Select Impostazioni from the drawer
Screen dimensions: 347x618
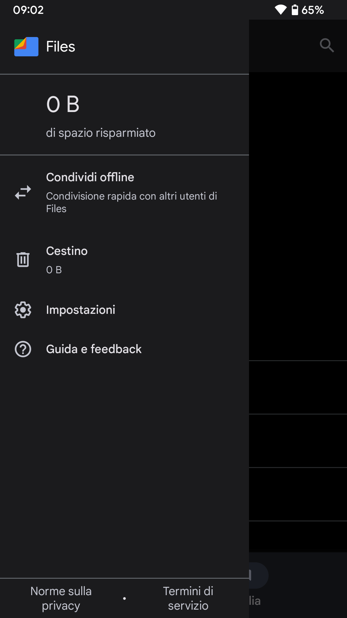(x=124, y=310)
